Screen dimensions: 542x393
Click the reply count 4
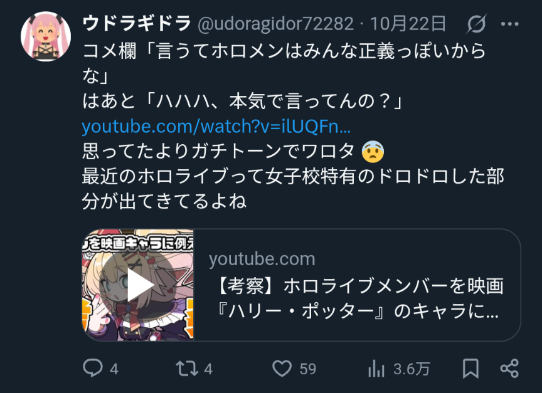coord(114,369)
